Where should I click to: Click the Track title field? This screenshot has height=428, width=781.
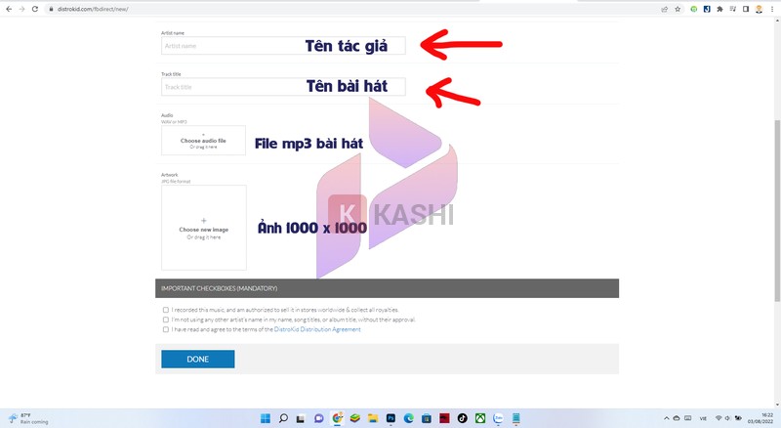click(283, 87)
